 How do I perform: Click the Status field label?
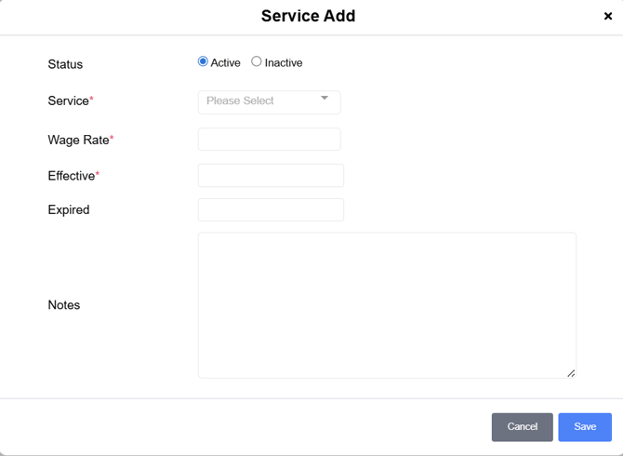coord(65,64)
